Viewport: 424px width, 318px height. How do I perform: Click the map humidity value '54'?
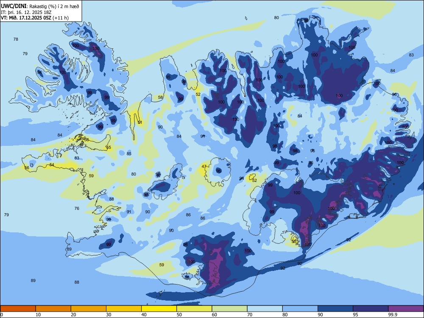click(x=52, y=165)
